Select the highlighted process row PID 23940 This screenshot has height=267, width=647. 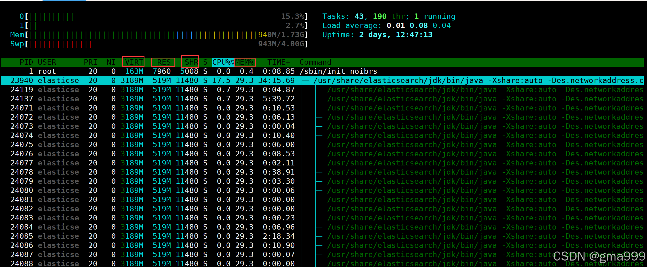[322, 81]
